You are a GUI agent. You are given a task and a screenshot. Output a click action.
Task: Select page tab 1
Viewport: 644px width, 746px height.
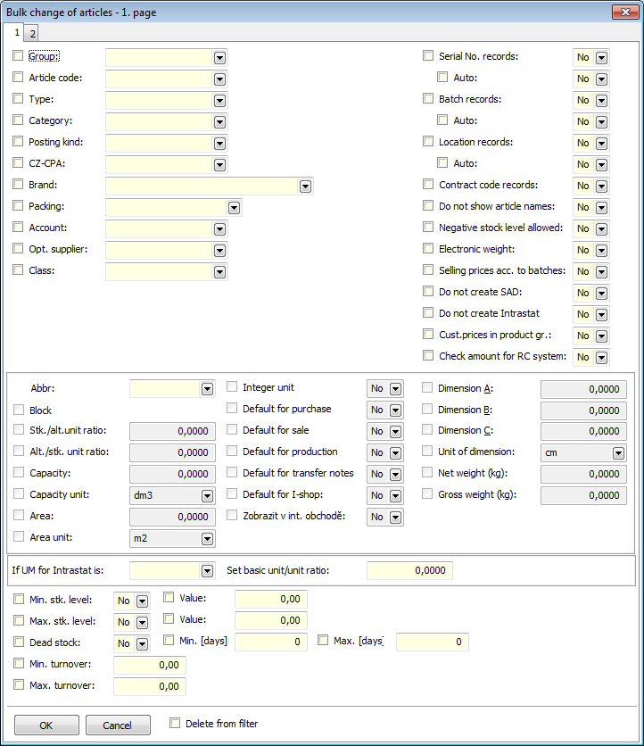click(17, 32)
